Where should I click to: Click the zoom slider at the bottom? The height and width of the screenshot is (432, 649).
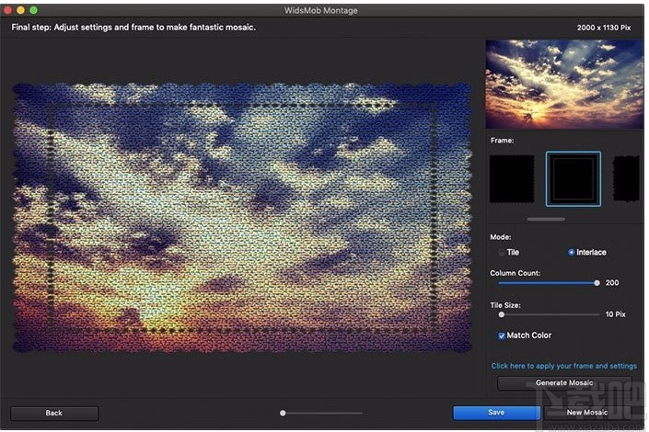coord(284,413)
